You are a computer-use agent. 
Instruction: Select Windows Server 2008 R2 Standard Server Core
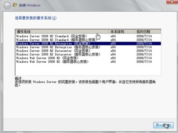click(88, 40)
